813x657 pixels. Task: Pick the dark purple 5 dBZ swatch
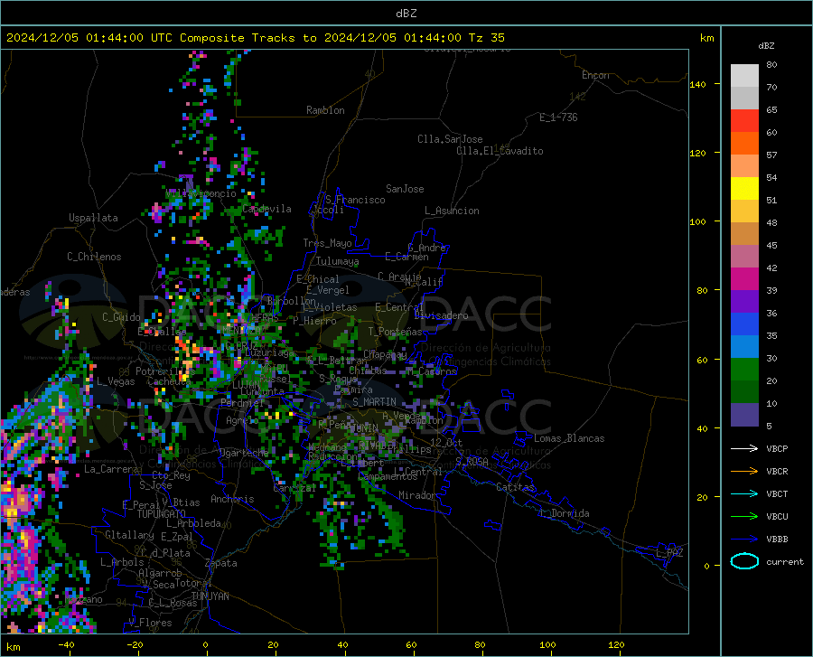(x=744, y=415)
